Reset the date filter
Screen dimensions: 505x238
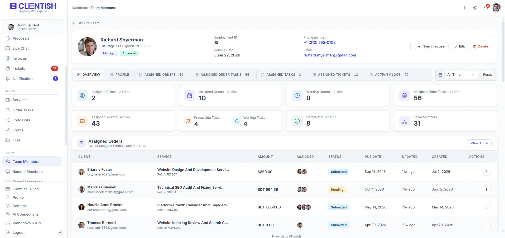point(487,75)
